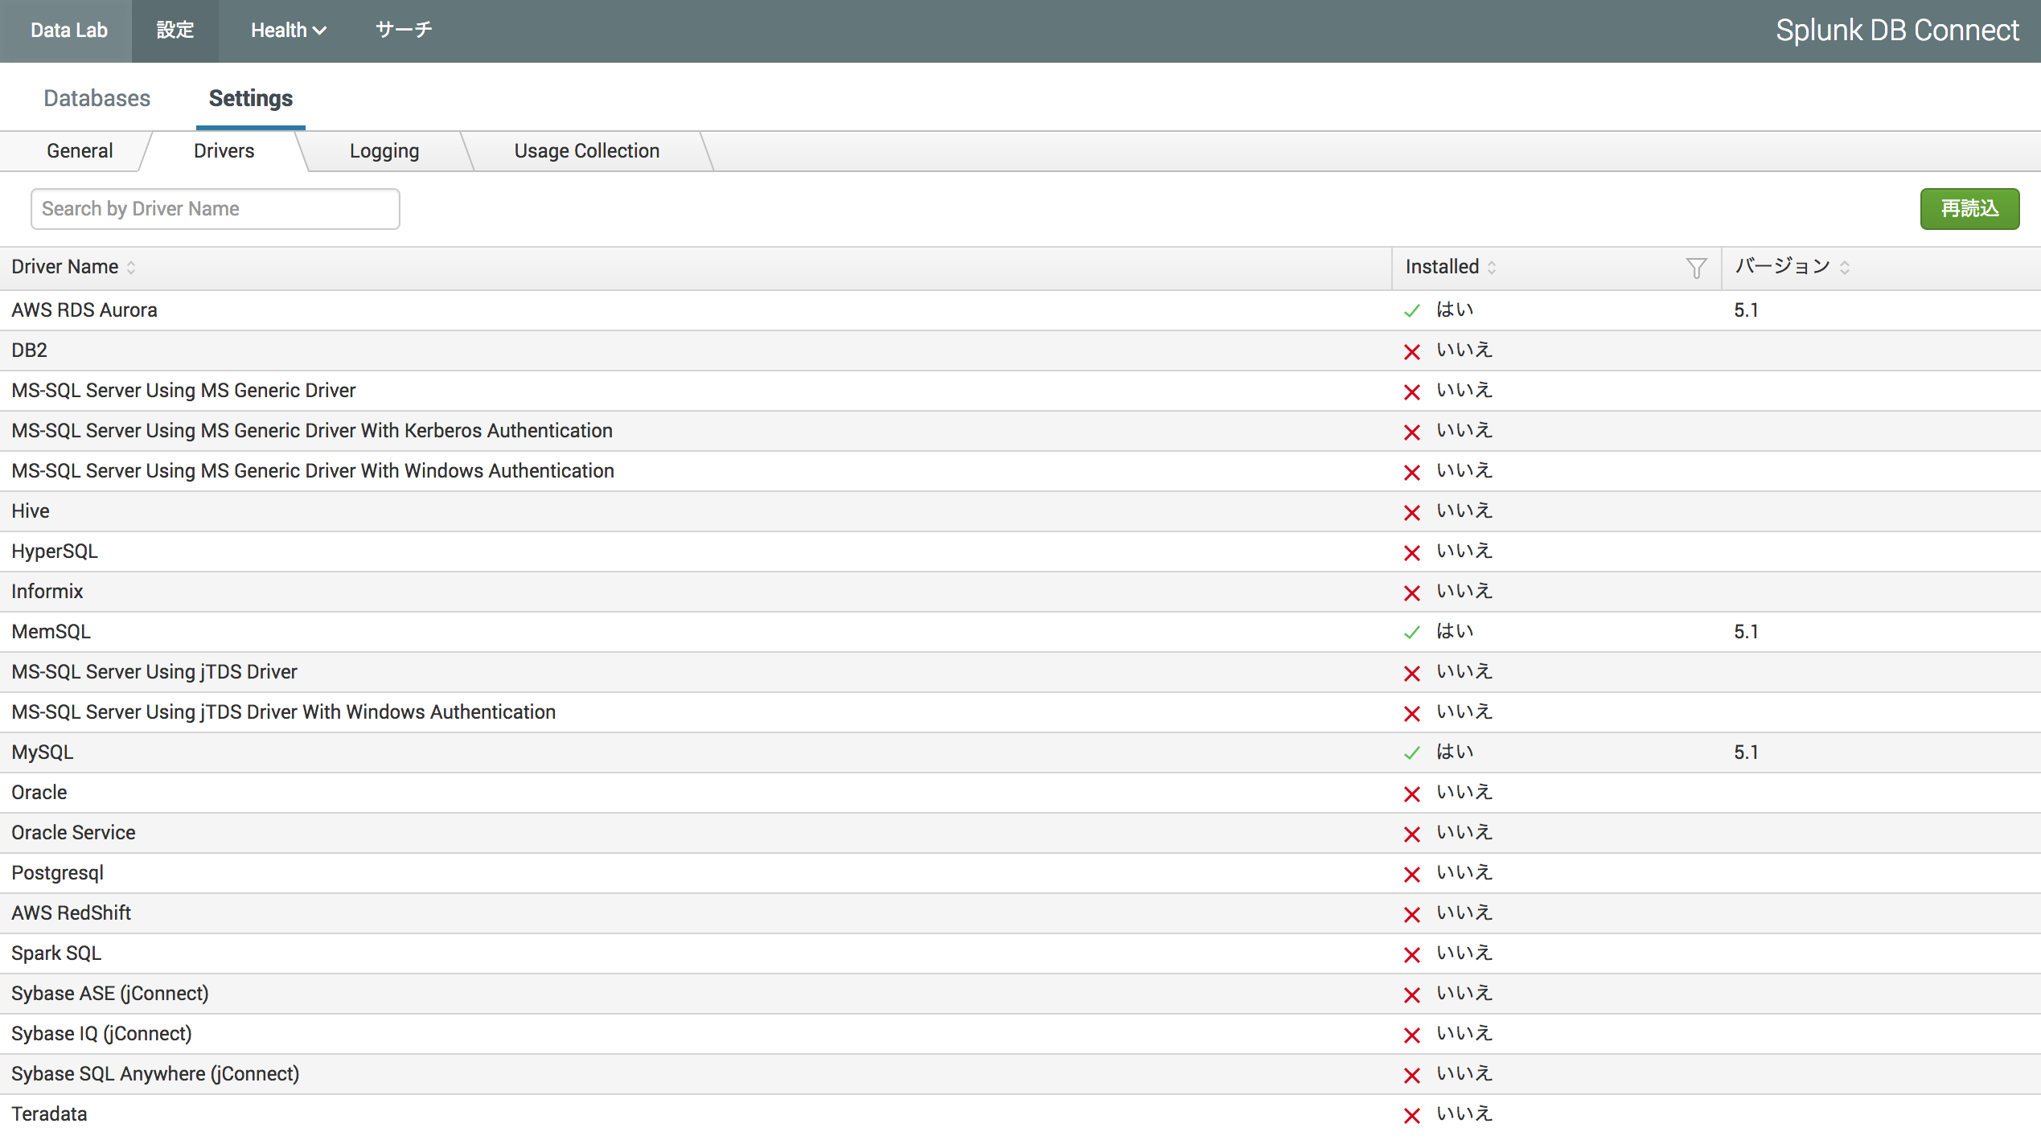Viewport: 2041px width, 1140px height.
Task: Focus the Search by Driver Name field
Action: point(215,209)
